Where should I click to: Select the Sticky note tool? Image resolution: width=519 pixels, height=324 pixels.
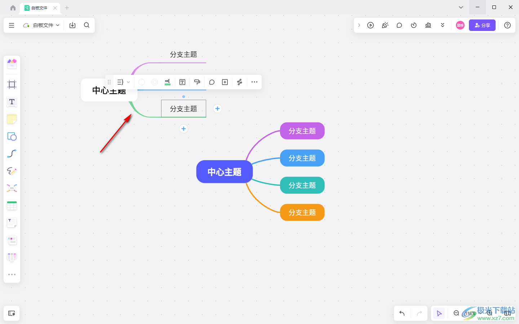click(12, 119)
